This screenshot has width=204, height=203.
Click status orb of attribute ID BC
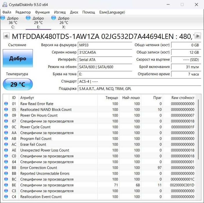click(x=6, y=179)
